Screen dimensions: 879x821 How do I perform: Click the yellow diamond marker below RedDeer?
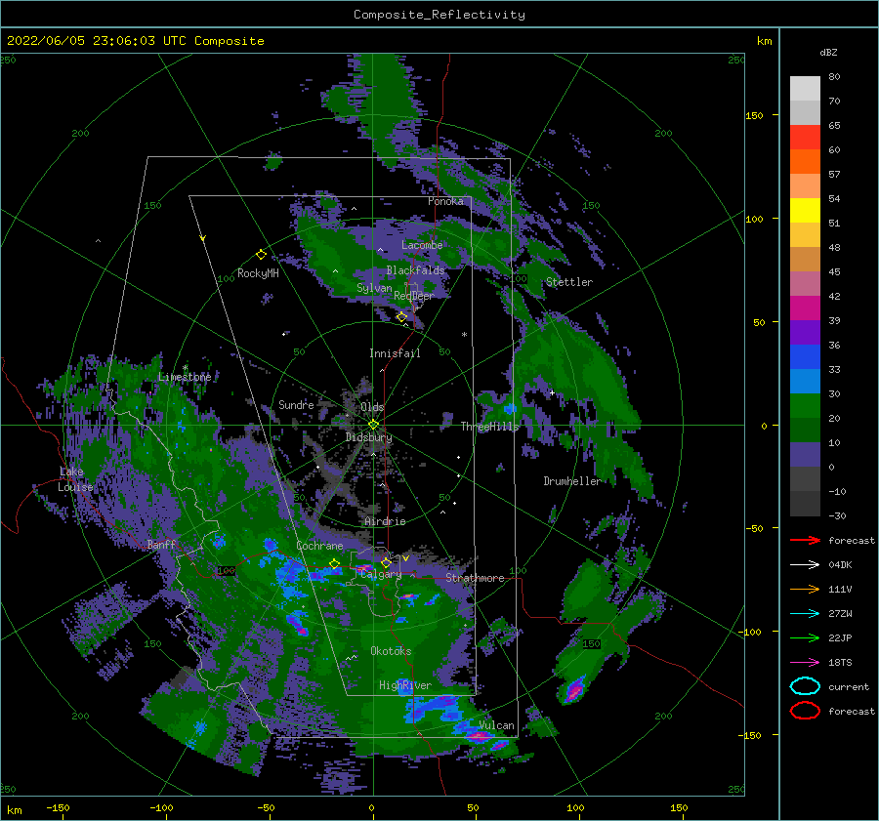tap(401, 316)
